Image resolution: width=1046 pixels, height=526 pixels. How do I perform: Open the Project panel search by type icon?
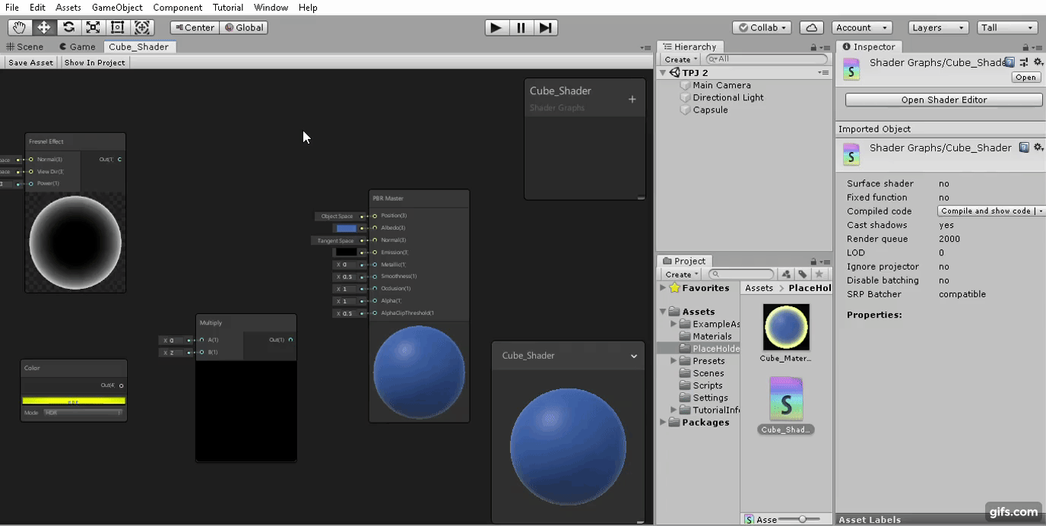point(786,274)
